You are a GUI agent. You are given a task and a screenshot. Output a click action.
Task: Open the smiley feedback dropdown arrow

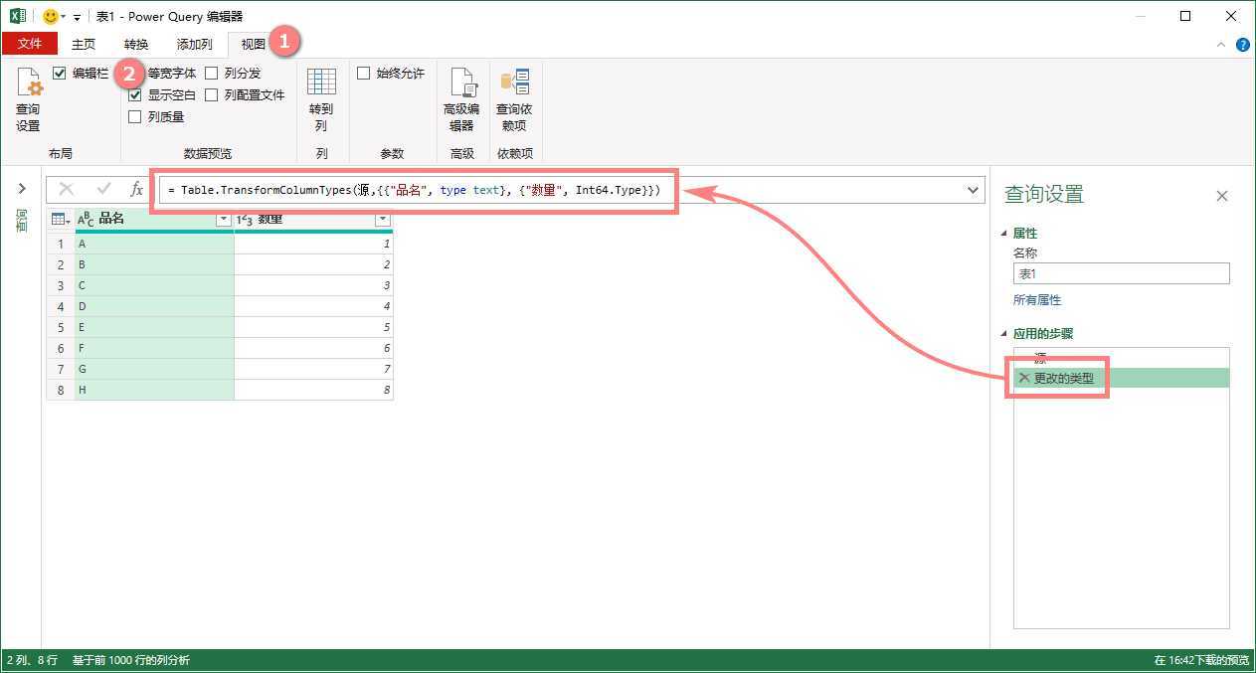click(x=64, y=17)
